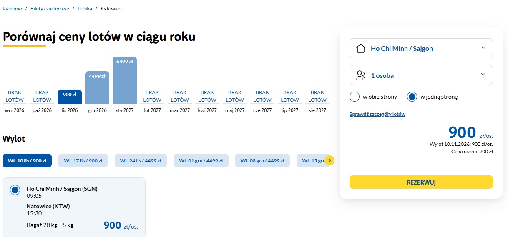Click the 'Bagaż 20 kg + 5 kg' text
508x252 pixels.
[50, 225]
